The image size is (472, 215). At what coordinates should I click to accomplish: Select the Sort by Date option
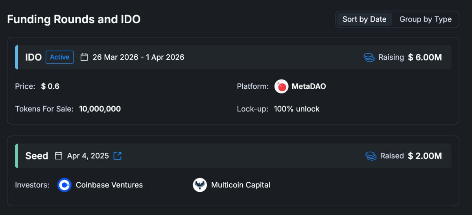click(x=364, y=19)
